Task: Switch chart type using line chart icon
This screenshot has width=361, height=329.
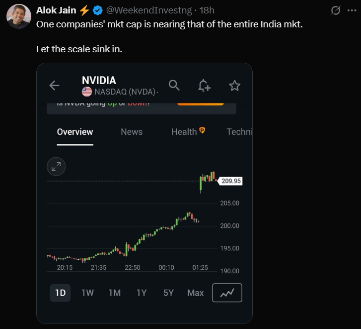Action: [227, 293]
